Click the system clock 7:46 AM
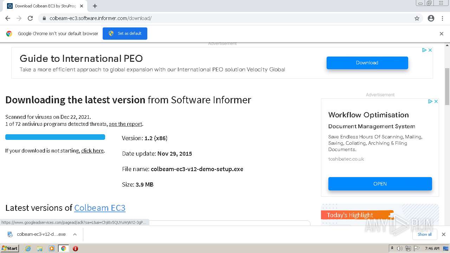Screen dimensions: 450x253 tap(432, 248)
